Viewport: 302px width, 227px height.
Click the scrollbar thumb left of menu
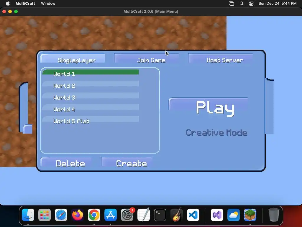click(x=27, y=129)
